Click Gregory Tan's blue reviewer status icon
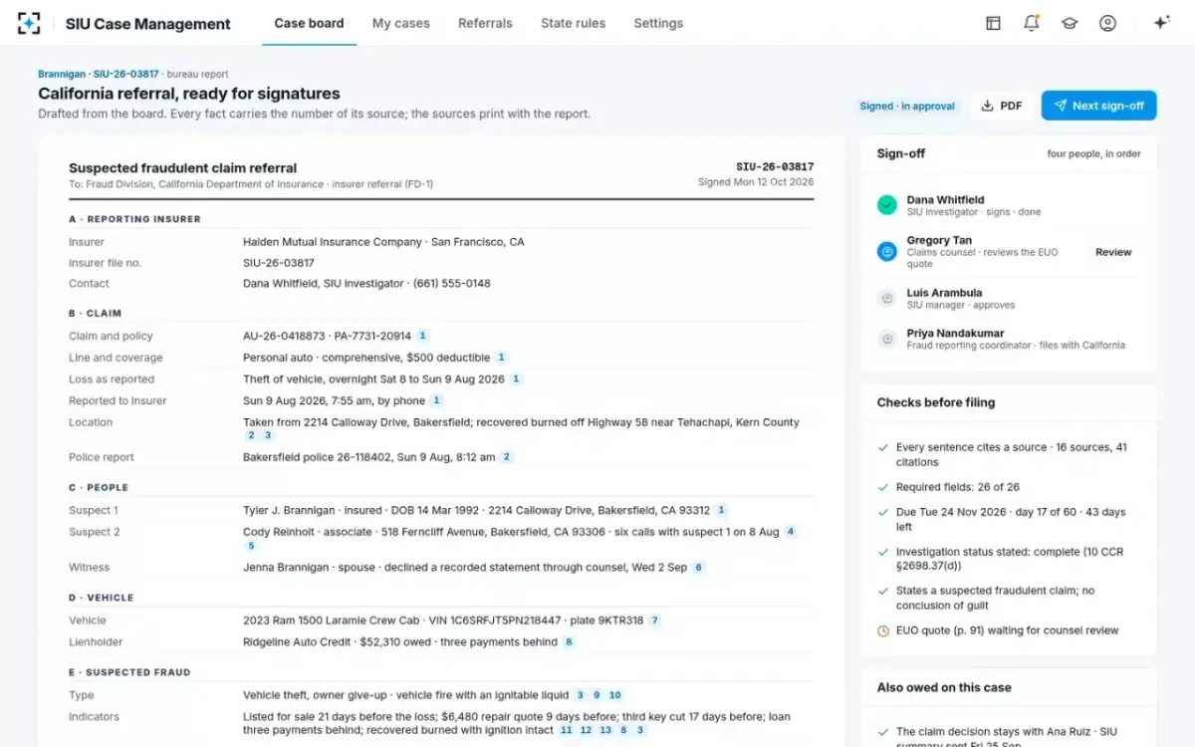 pyautogui.click(x=886, y=252)
